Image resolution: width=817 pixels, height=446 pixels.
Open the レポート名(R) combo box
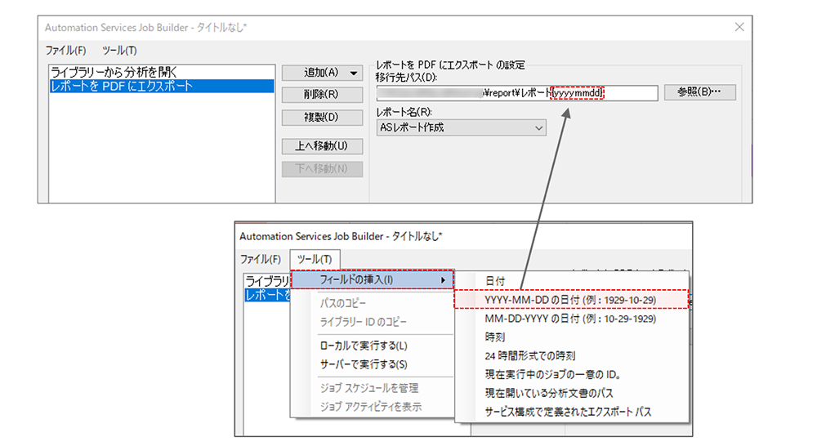coord(461,127)
